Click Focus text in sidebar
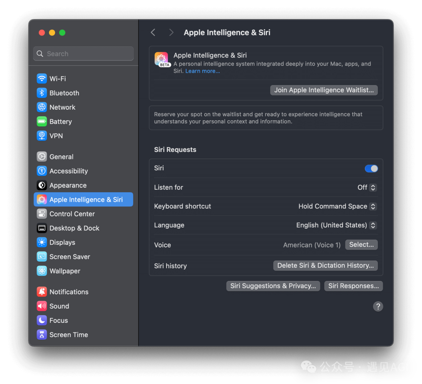This screenshot has width=422, height=384. (59, 320)
